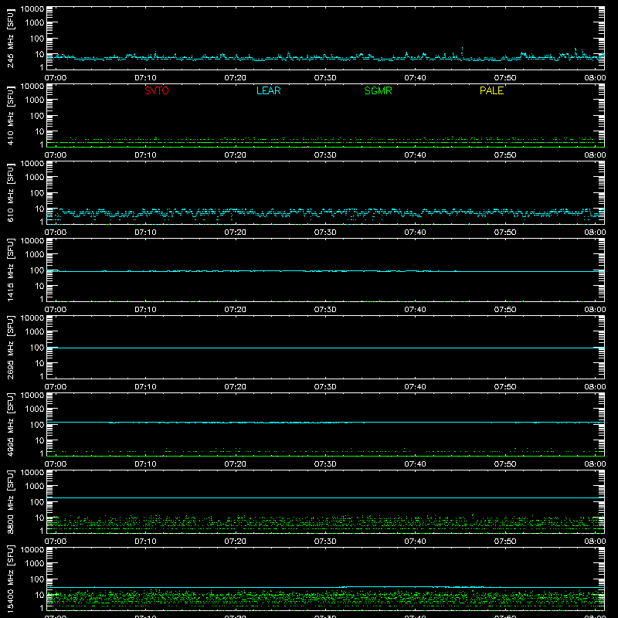Select the 4995 MHz [SFU] axis title
This screenshot has height=618, width=618.
[11, 424]
